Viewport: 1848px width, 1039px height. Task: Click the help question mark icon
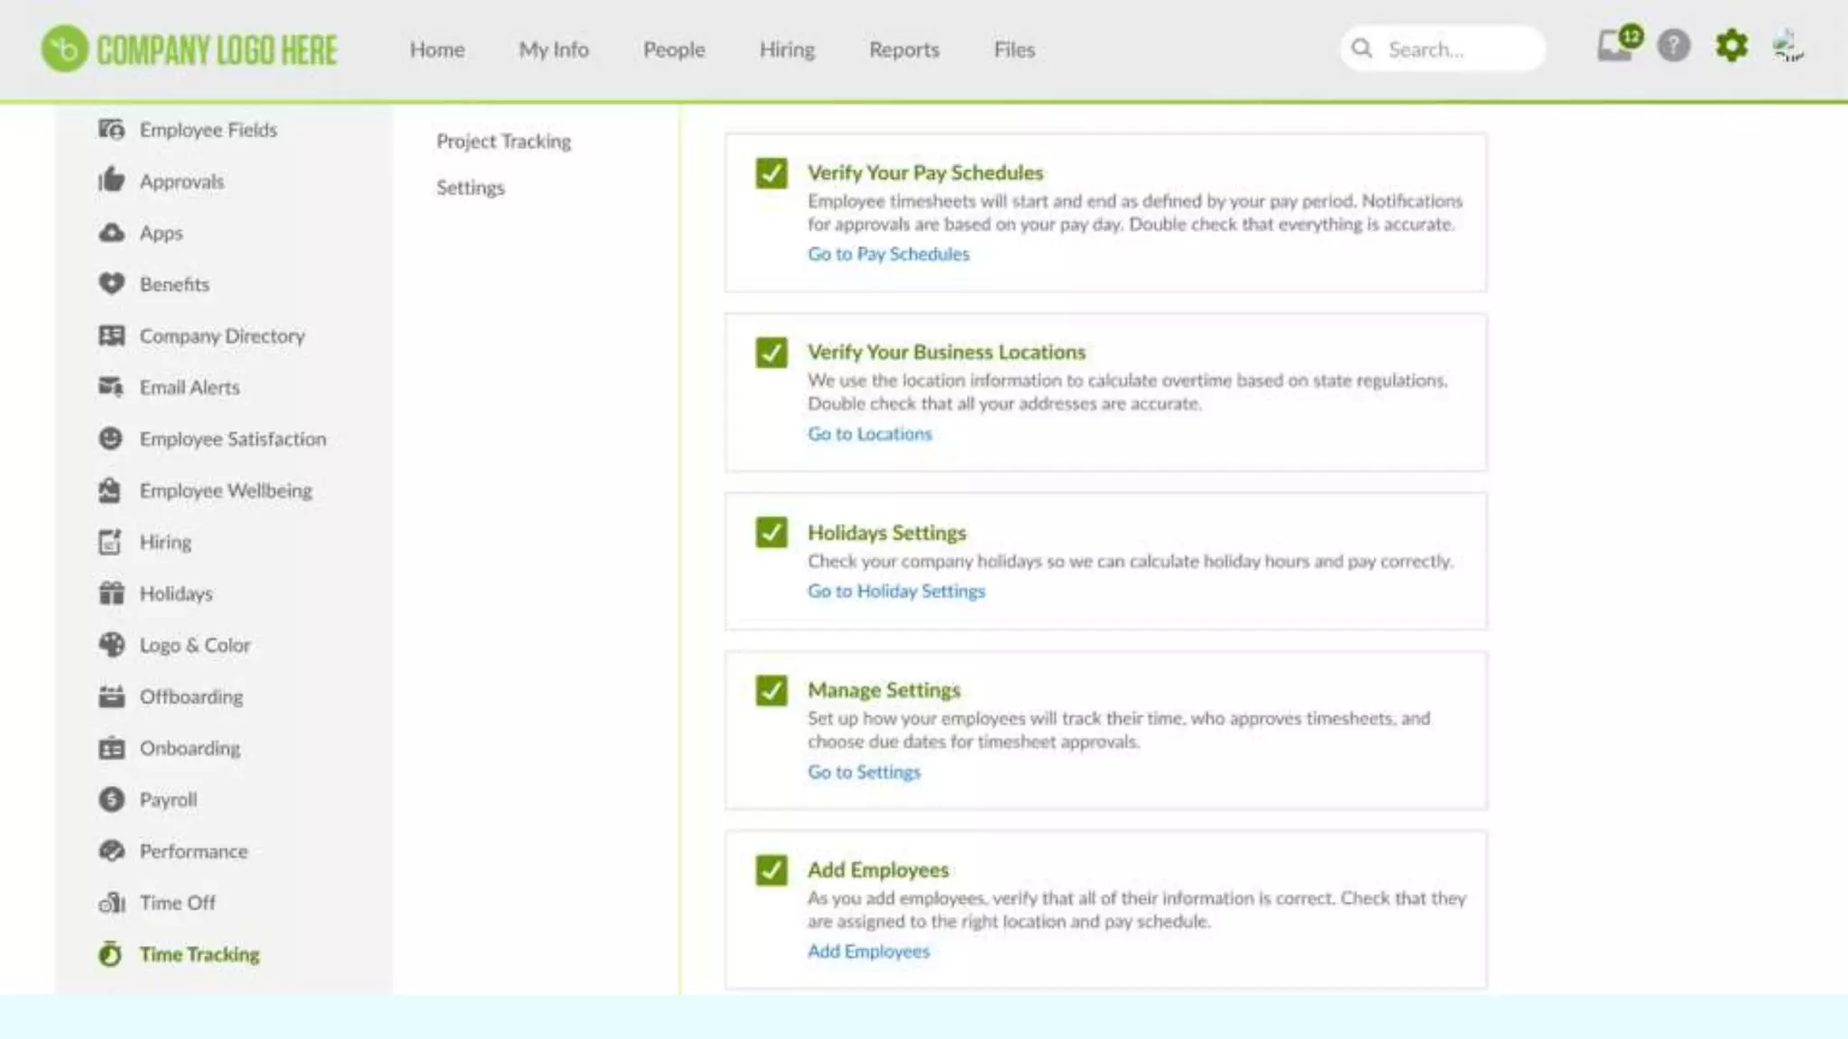point(1674,46)
